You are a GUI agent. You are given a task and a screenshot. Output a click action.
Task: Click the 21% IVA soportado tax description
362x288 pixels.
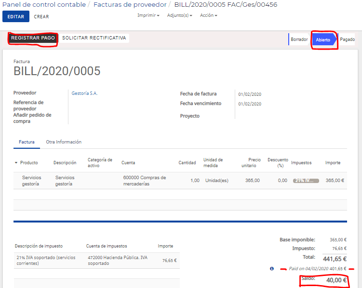[46, 261]
